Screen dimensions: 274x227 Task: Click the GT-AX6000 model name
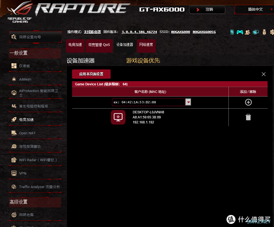pyautogui.click(x=162, y=10)
